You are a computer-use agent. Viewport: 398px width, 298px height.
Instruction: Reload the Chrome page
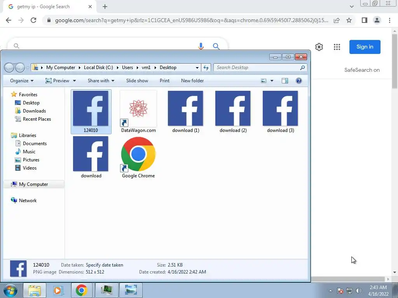pyautogui.click(x=33, y=20)
